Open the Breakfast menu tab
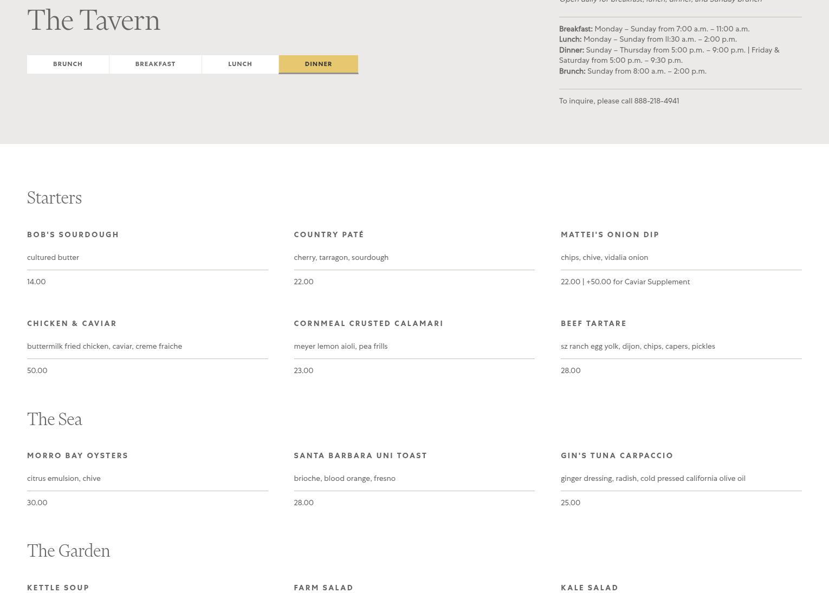 tap(155, 64)
